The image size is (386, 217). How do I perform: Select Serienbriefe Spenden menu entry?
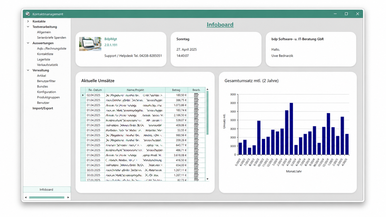pyautogui.click(x=52, y=38)
